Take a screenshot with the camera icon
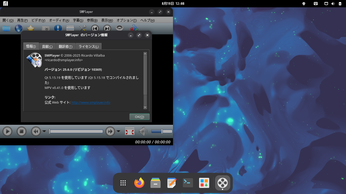The height and width of the screenshot is (194, 346). (x=46, y=28)
